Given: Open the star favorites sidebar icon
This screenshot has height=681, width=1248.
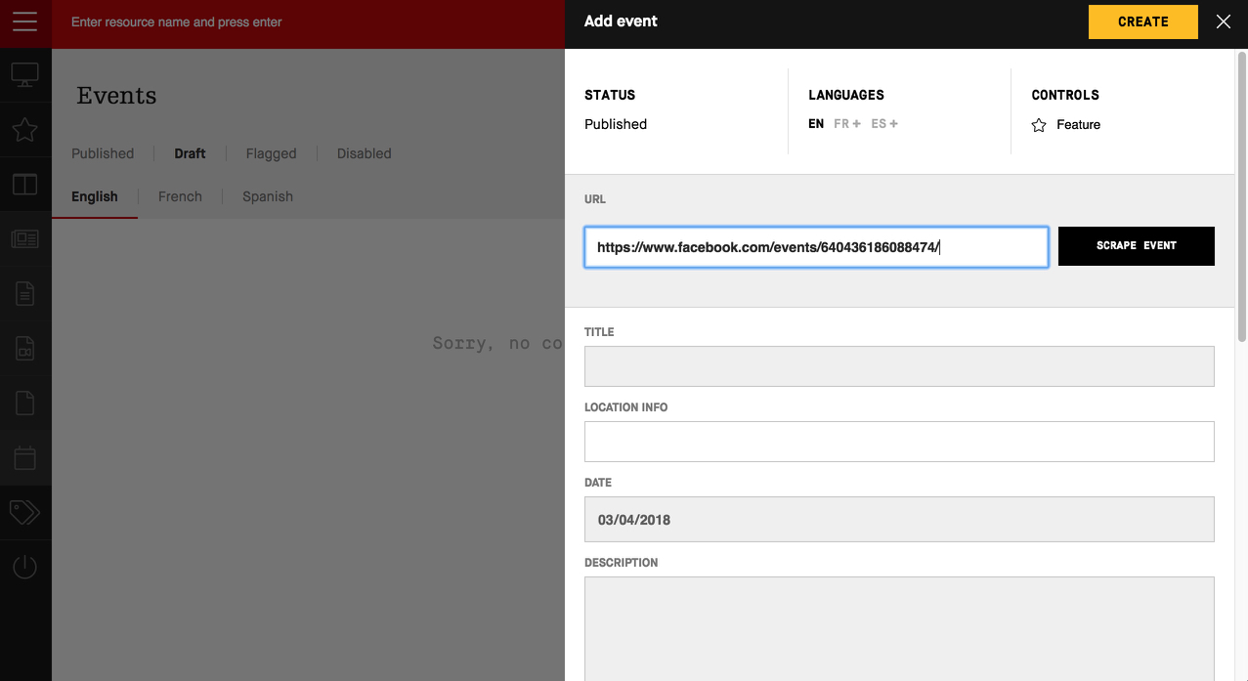Looking at the screenshot, I should click(25, 129).
